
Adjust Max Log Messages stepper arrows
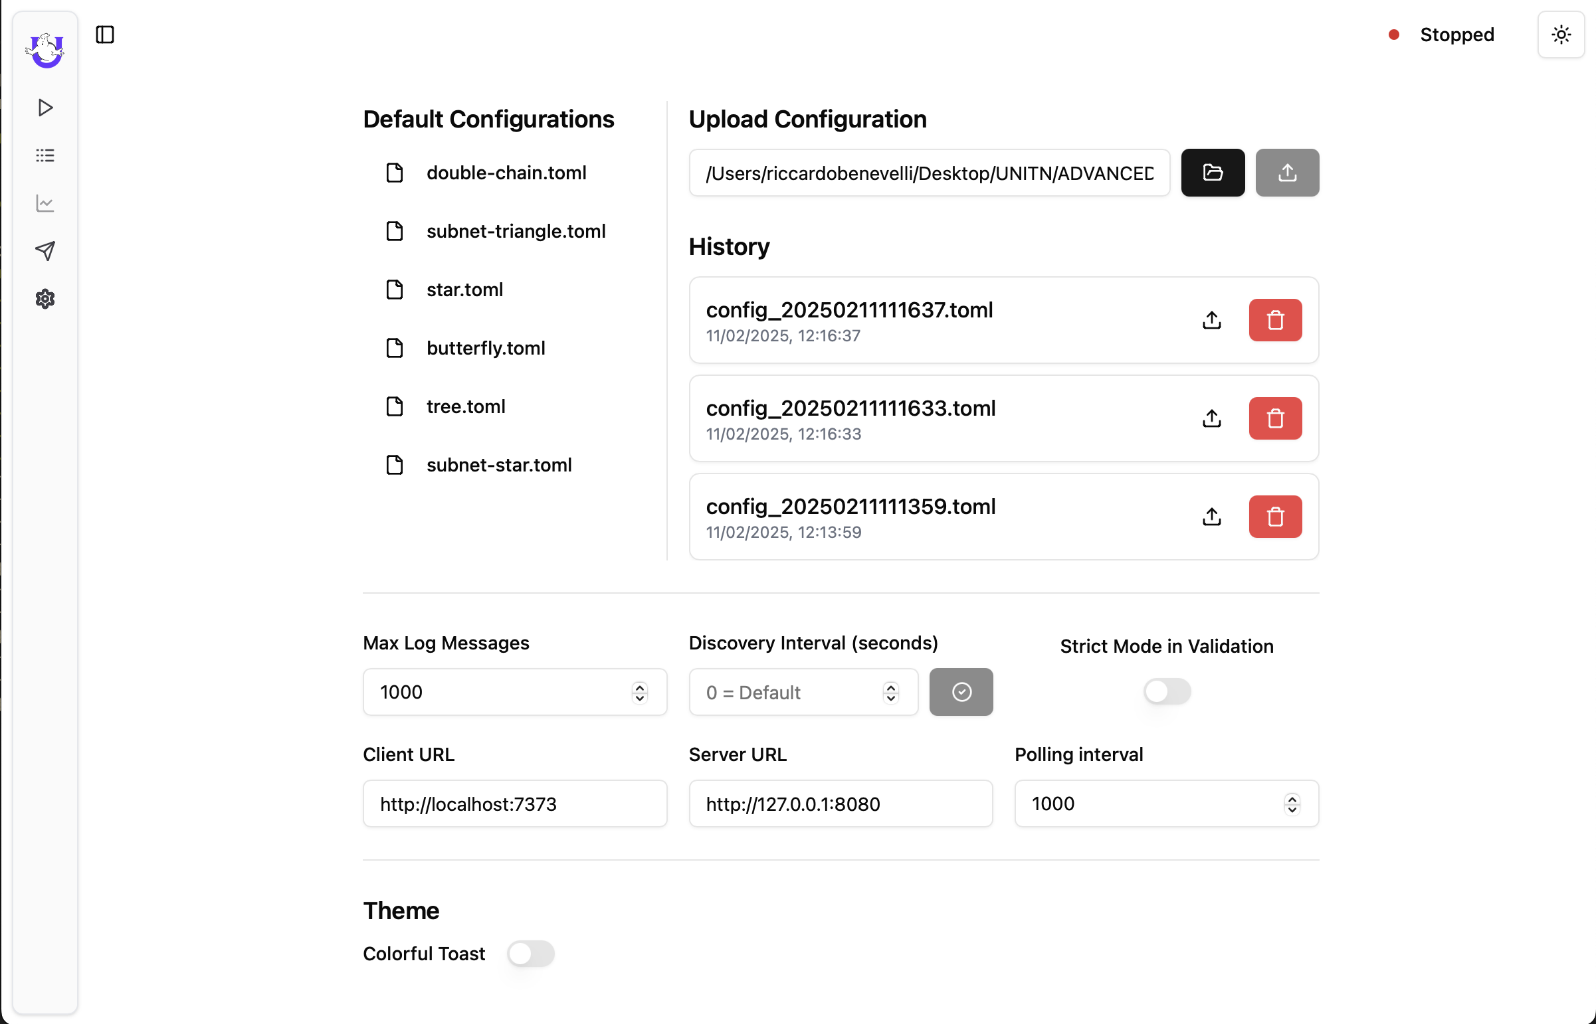[639, 692]
